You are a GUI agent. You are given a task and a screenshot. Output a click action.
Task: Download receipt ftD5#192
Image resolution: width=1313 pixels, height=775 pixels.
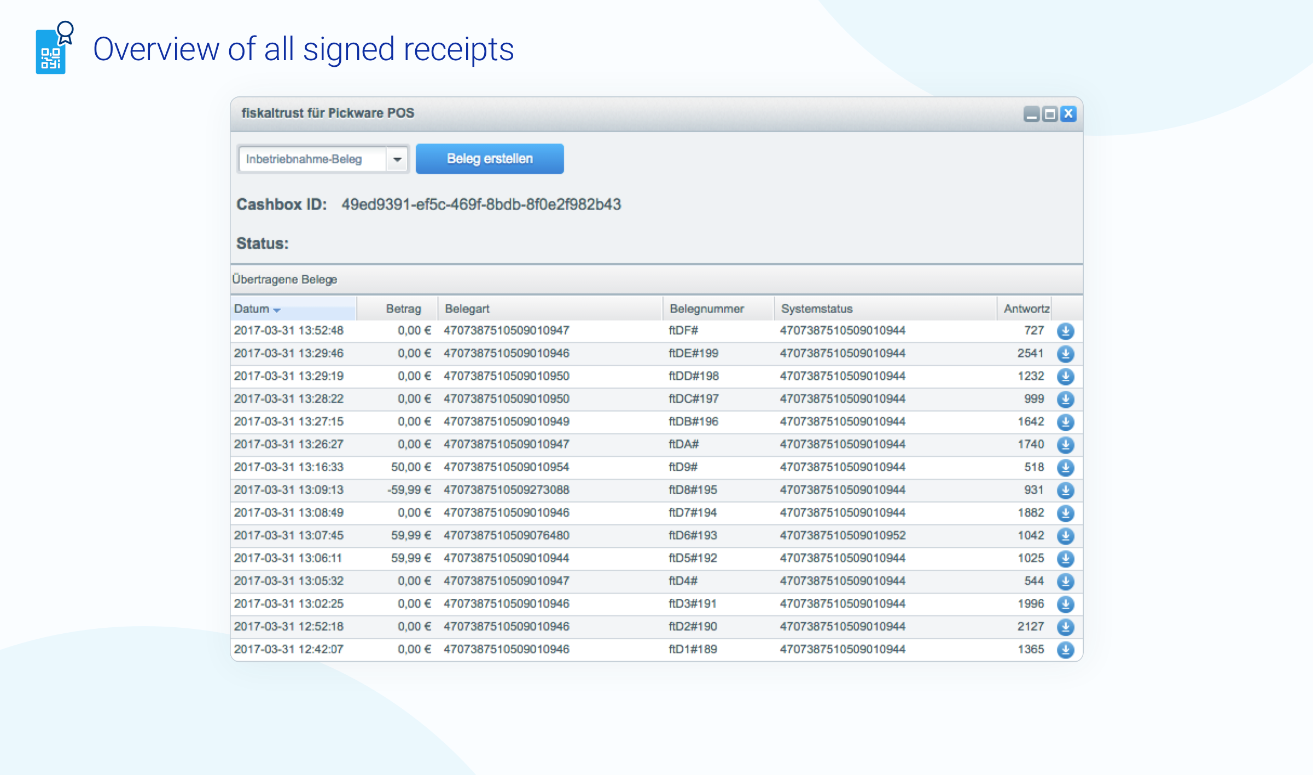click(1065, 559)
